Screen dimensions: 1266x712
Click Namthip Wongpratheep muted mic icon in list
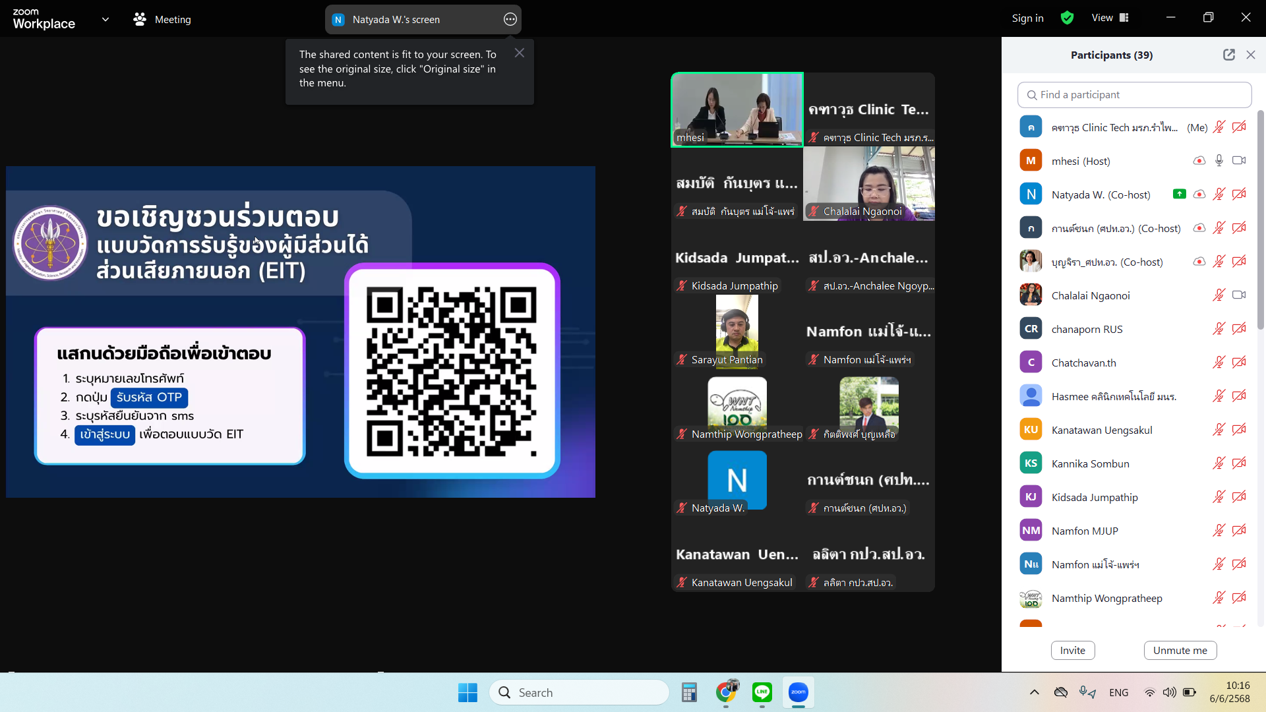click(x=1219, y=597)
